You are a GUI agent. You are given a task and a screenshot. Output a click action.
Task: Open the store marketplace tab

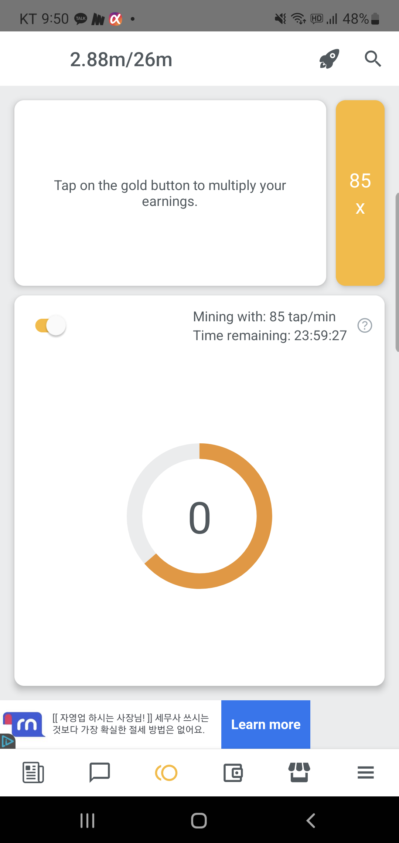[x=299, y=772]
